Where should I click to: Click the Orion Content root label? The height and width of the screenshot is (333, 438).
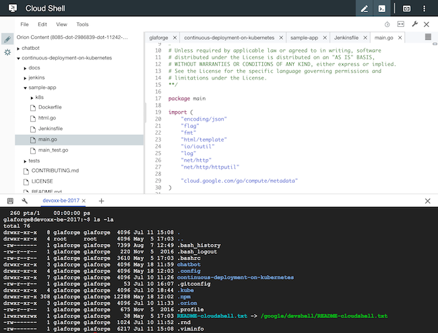pos(72,37)
